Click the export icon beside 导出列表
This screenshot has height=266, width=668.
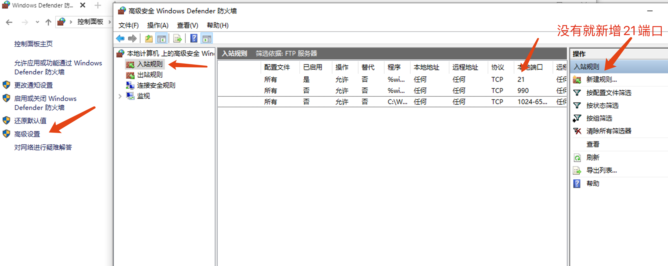coord(577,170)
